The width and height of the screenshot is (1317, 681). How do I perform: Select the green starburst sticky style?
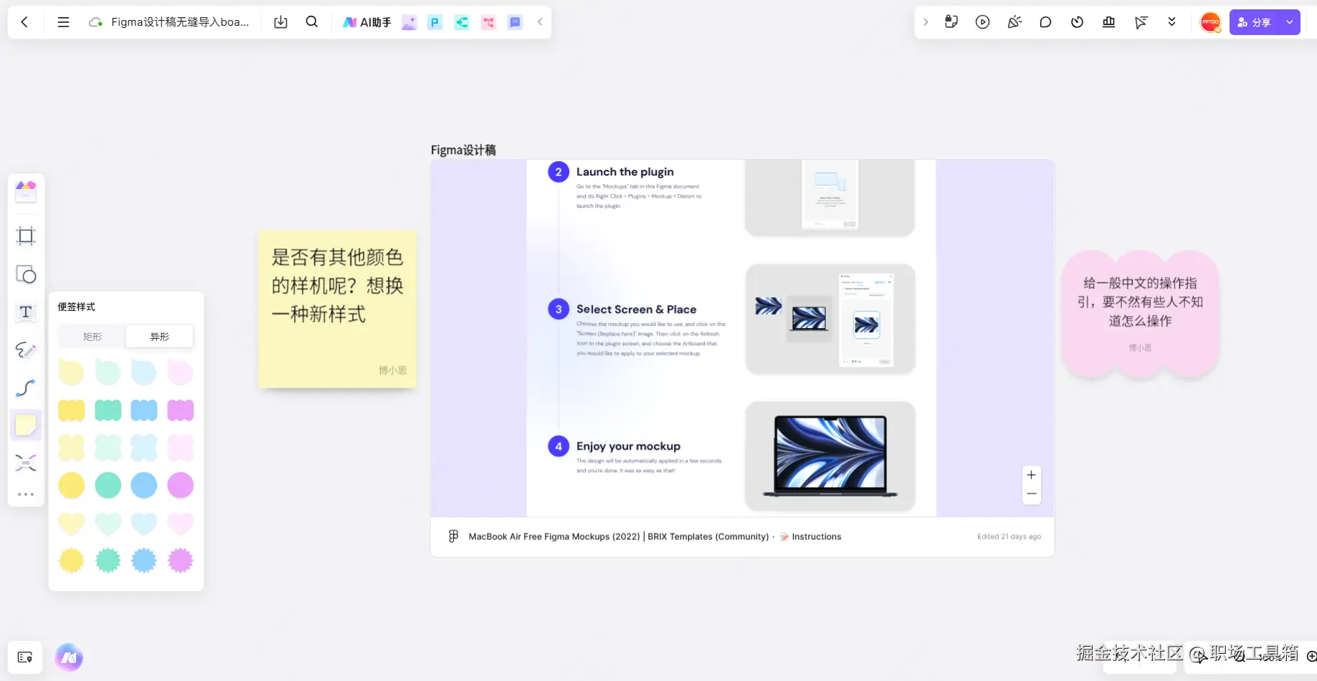point(108,560)
